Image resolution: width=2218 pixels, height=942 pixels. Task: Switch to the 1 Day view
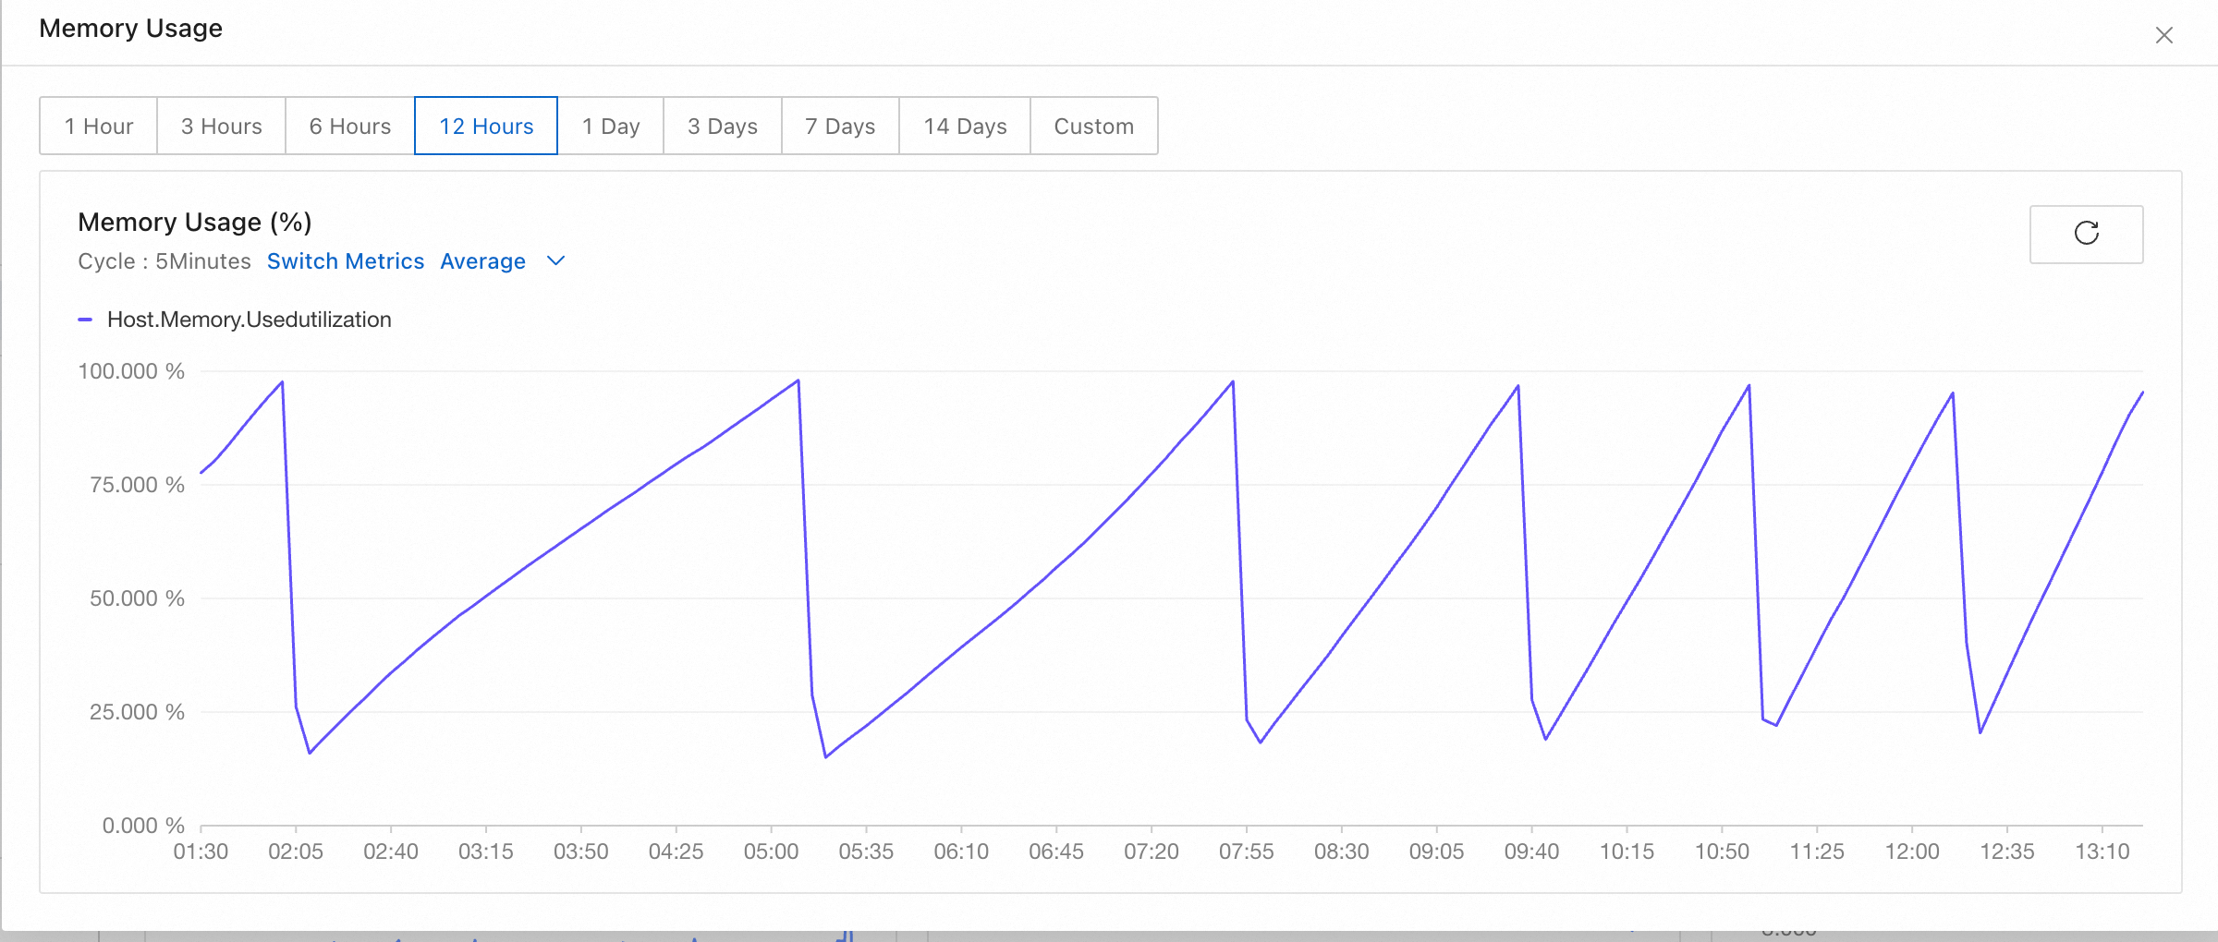[611, 126]
